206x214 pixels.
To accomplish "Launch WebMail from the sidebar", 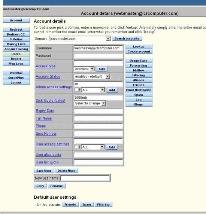I will tap(16, 73).
